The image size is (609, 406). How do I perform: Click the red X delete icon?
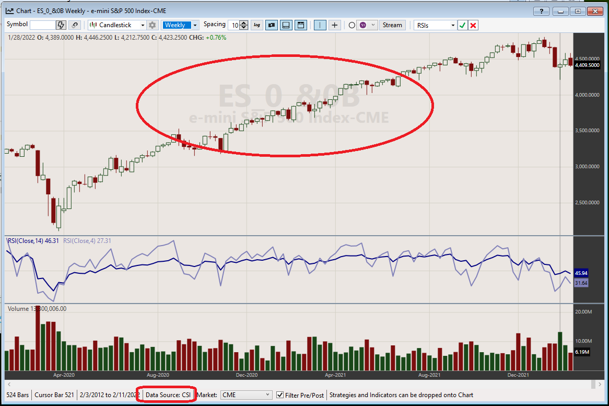(x=473, y=25)
